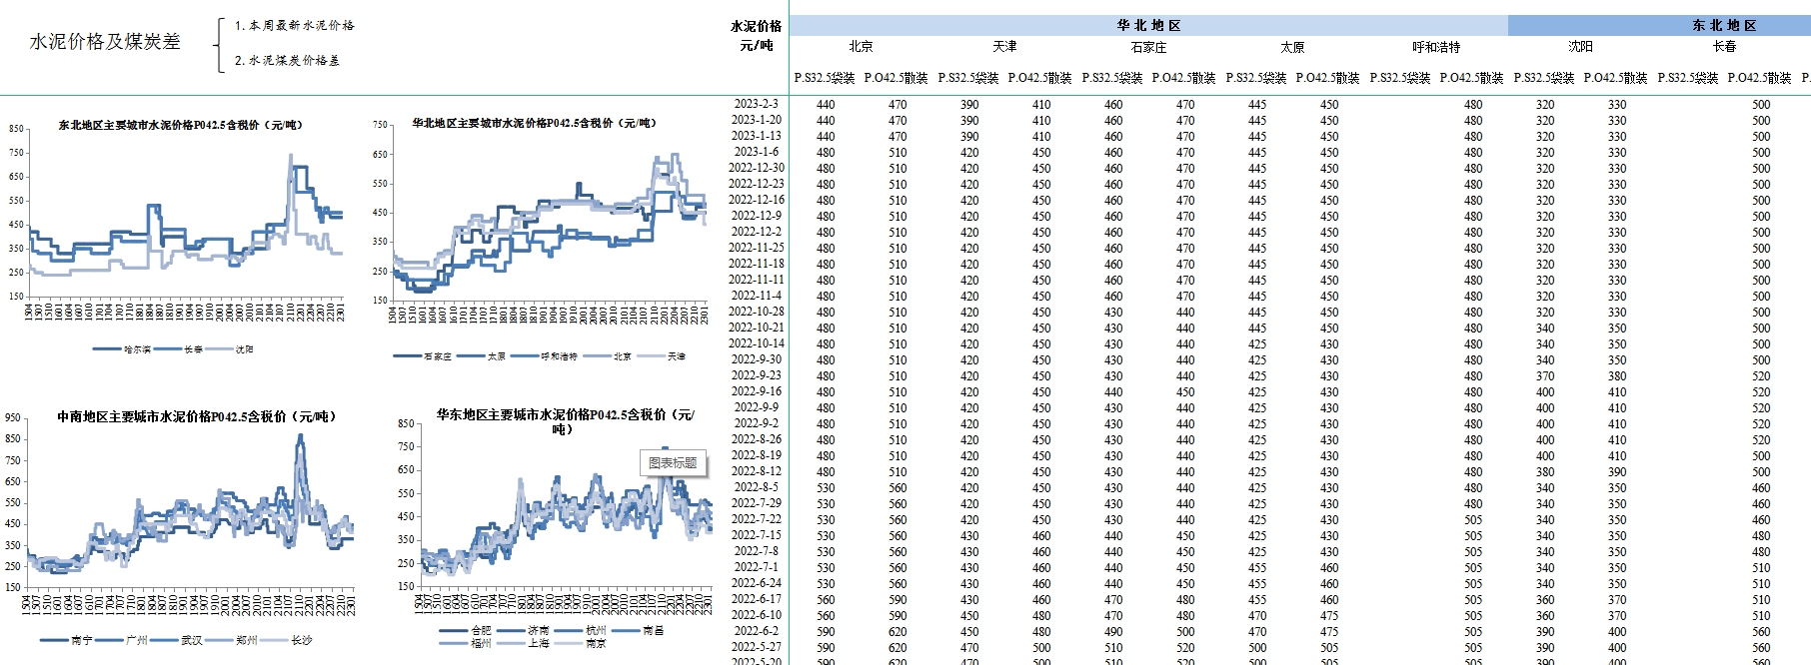Image resolution: width=1811 pixels, height=665 pixels.
Task: Click the 石家庄 legend entry
Action: (437, 356)
